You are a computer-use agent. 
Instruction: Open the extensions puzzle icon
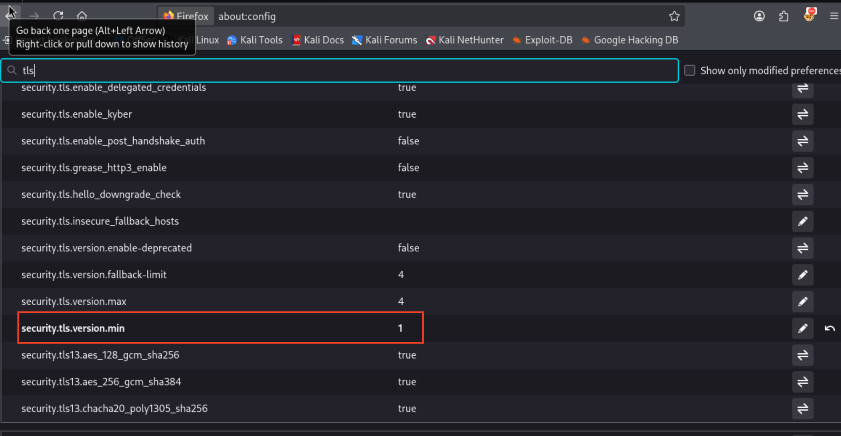point(783,16)
